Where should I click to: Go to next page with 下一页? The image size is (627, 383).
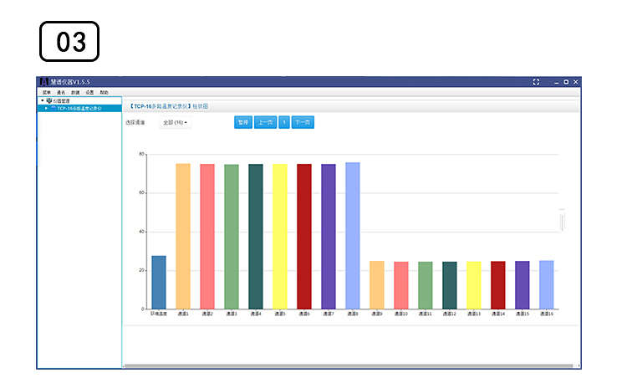tap(303, 122)
